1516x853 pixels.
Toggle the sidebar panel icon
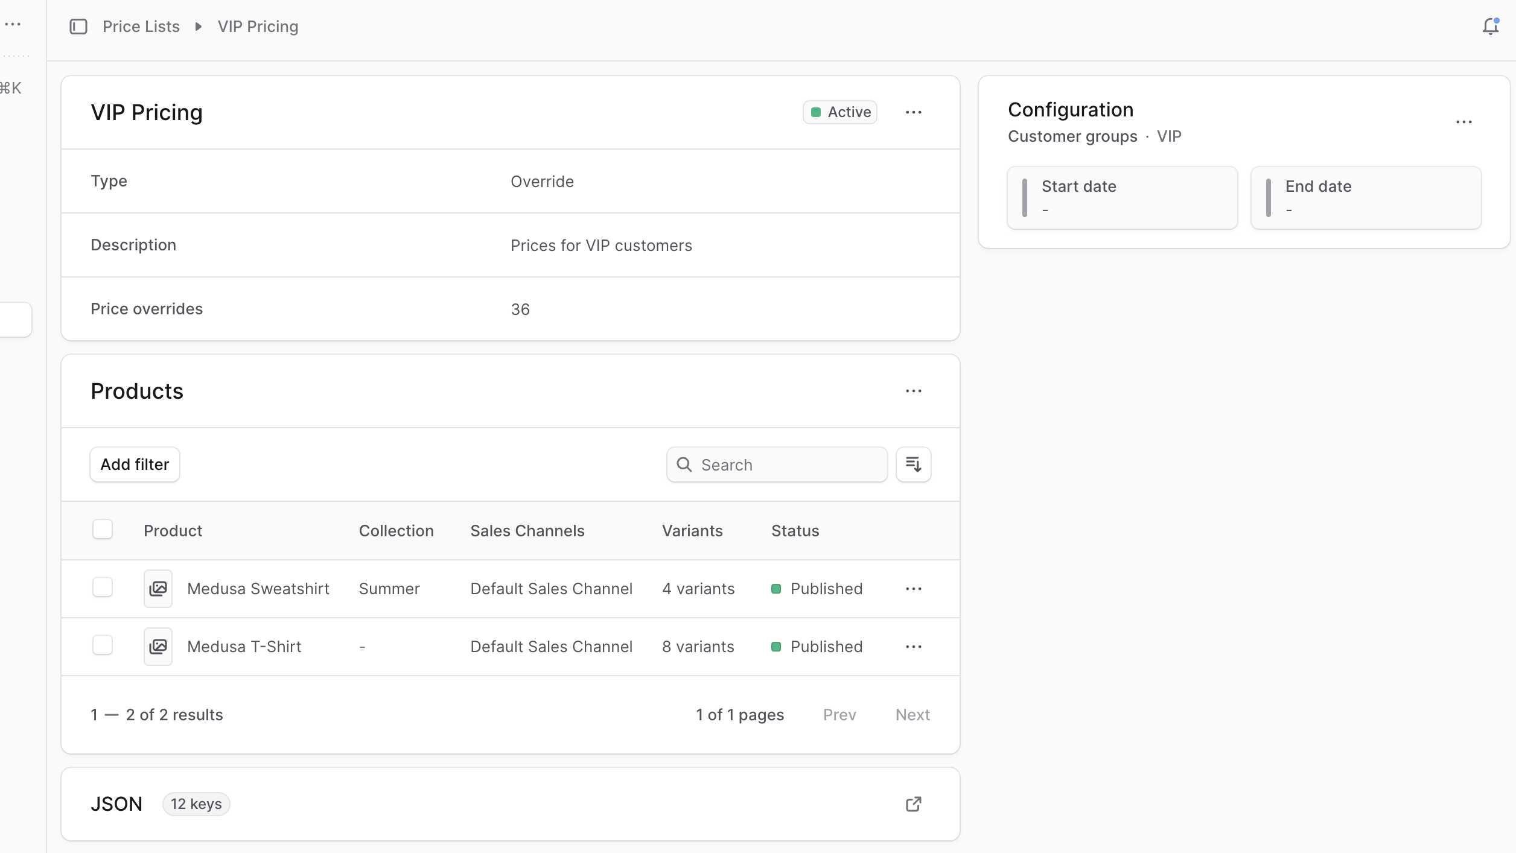pos(78,27)
